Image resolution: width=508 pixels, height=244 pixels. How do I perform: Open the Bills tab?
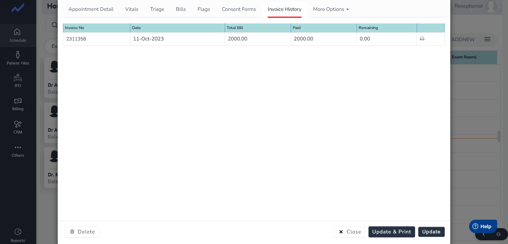(181, 9)
